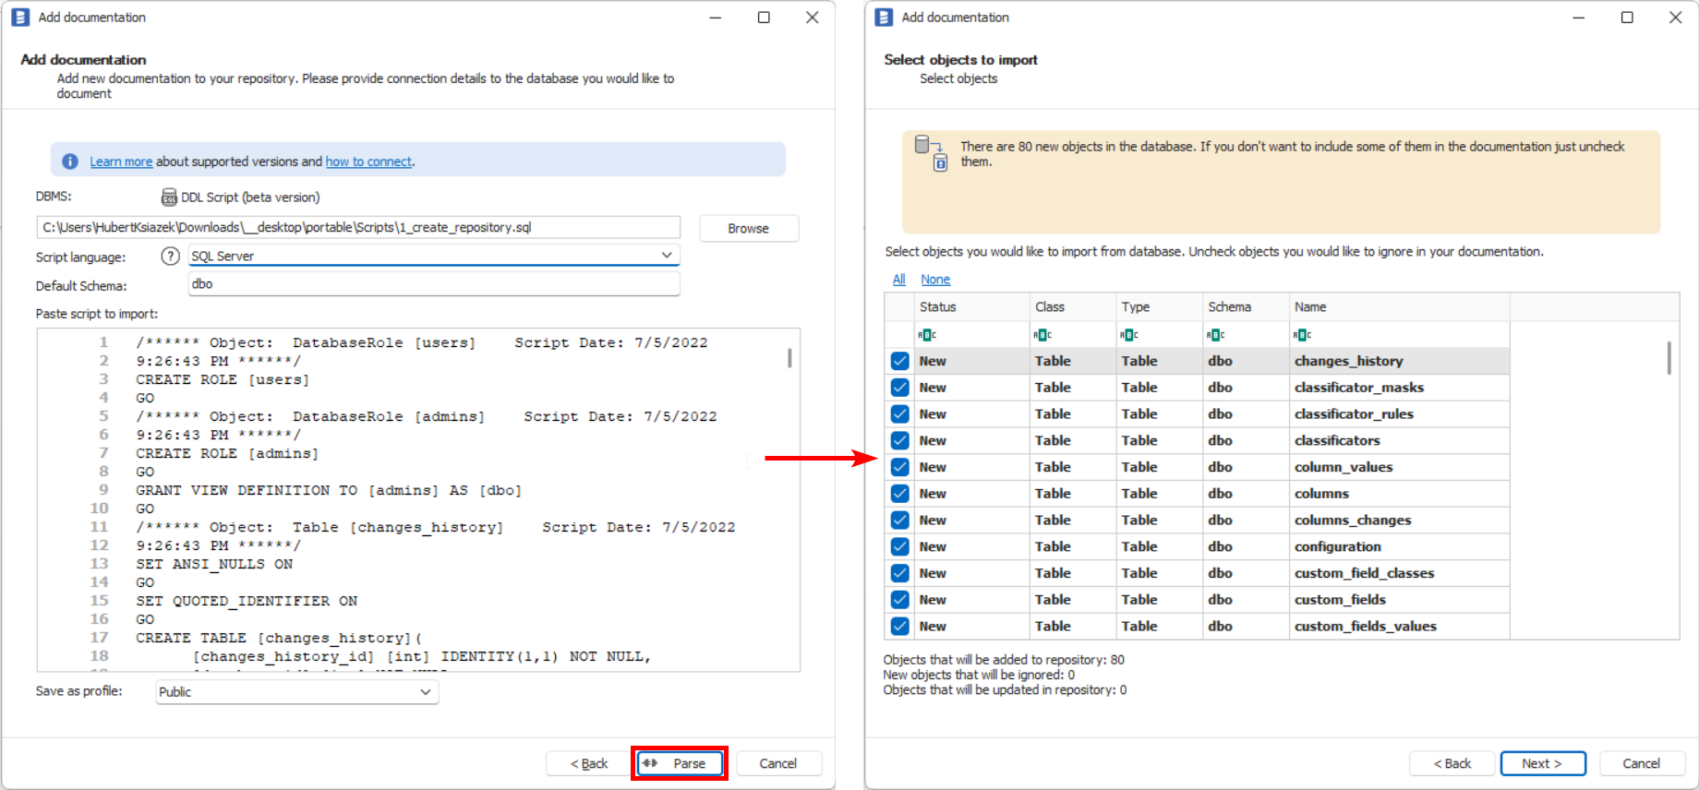Image resolution: width=1699 pixels, height=790 pixels.
Task: Click the info icon beside Learn more
Action: (70, 162)
